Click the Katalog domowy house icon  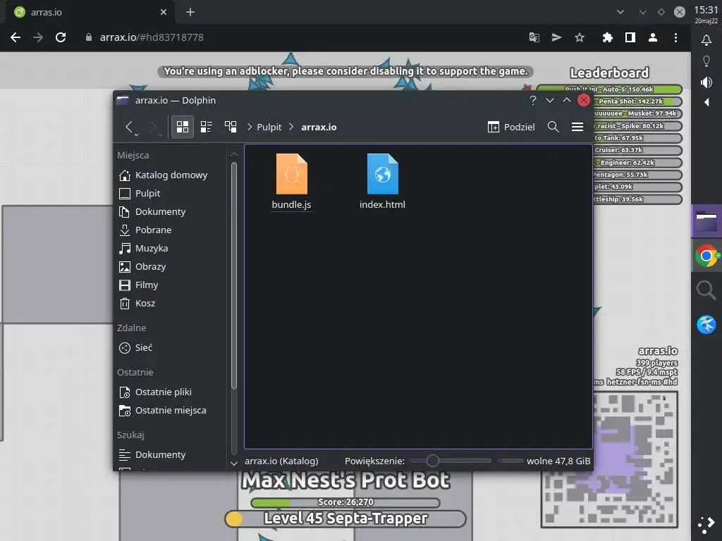[x=124, y=175]
